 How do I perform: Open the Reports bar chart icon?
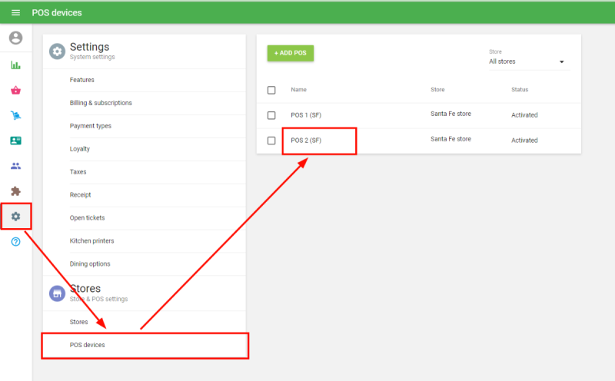click(x=15, y=65)
